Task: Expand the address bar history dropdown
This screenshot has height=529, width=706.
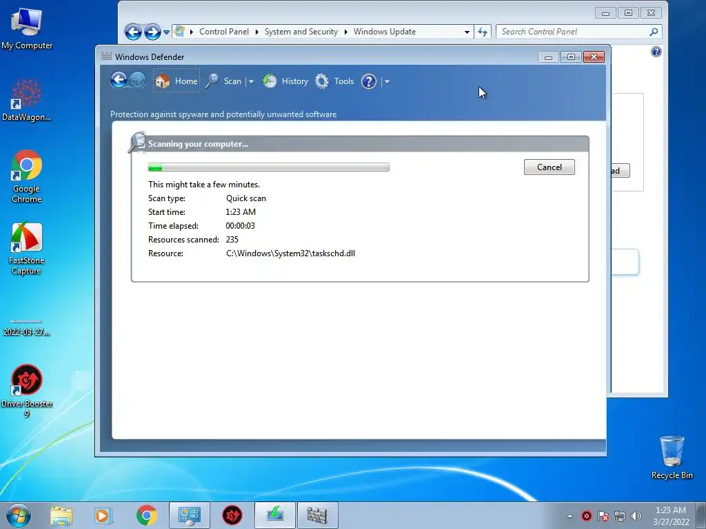Action: click(467, 32)
